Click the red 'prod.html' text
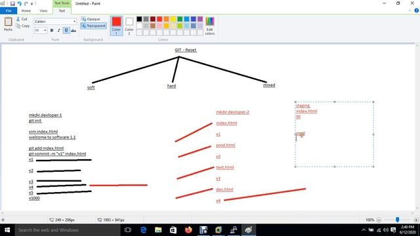Image resolution: width=420 pixels, height=236 pixels. (226, 145)
